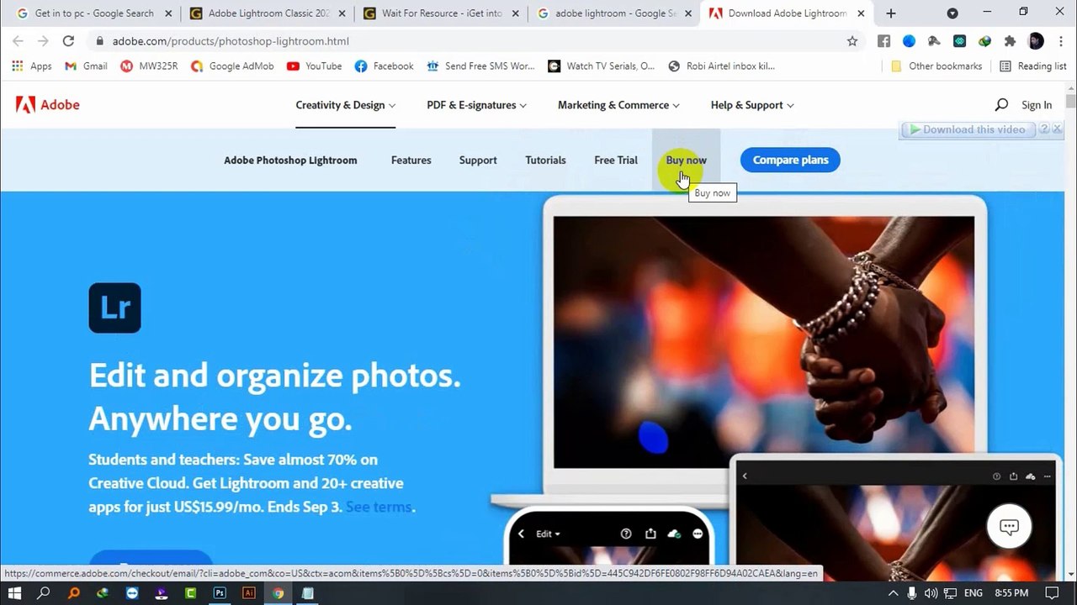Expand the Creativity & Design menu
This screenshot has height=605, width=1077.
(x=345, y=105)
